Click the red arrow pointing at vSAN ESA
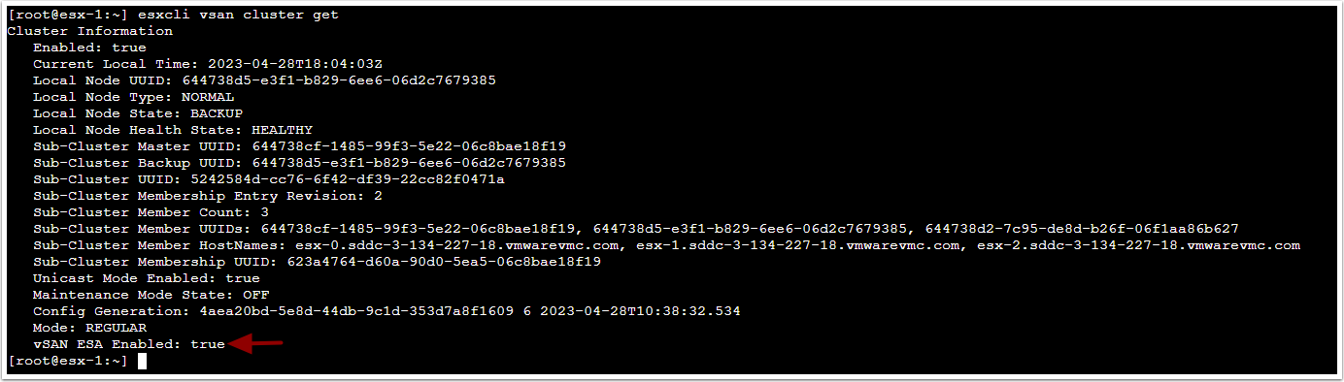Image resolution: width=1344 pixels, height=382 pixels. tap(255, 344)
